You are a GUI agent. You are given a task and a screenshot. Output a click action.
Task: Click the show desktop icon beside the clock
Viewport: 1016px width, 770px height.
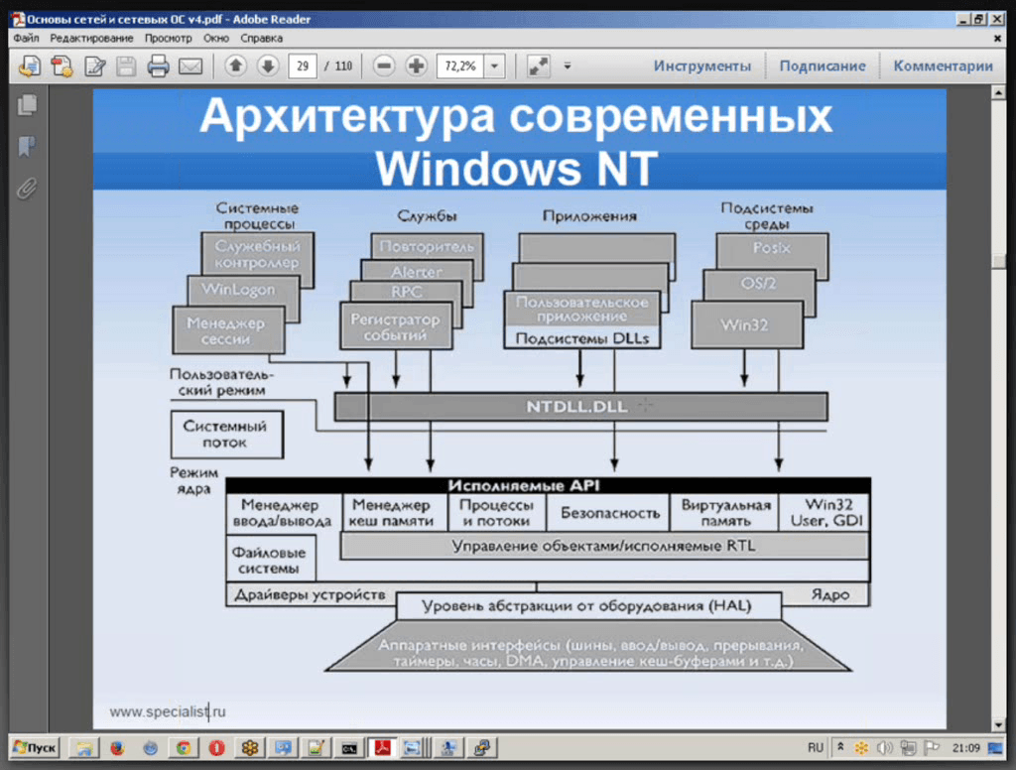pyautogui.click(x=995, y=748)
